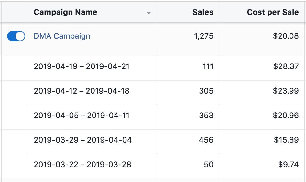The height and width of the screenshot is (182, 306).
Task: Click the Campaign Name column header
Action: 65,13
